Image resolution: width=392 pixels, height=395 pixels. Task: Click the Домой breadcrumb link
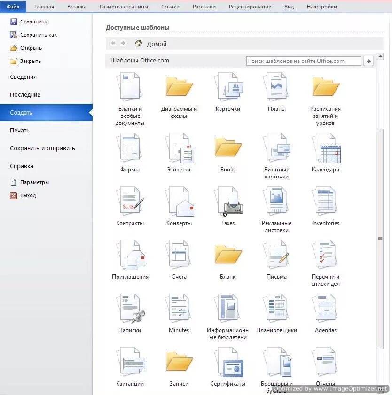pos(157,44)
